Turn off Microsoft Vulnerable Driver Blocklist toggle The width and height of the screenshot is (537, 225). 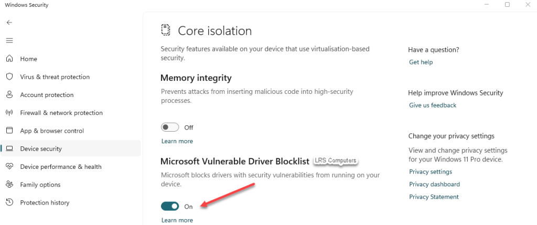tap(170, 207)
